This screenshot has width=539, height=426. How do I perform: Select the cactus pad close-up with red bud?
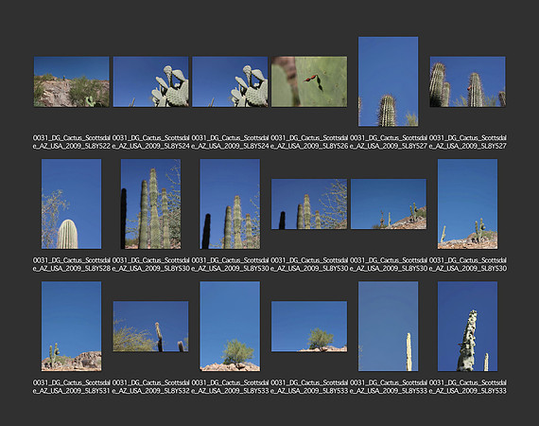(309, 82)
